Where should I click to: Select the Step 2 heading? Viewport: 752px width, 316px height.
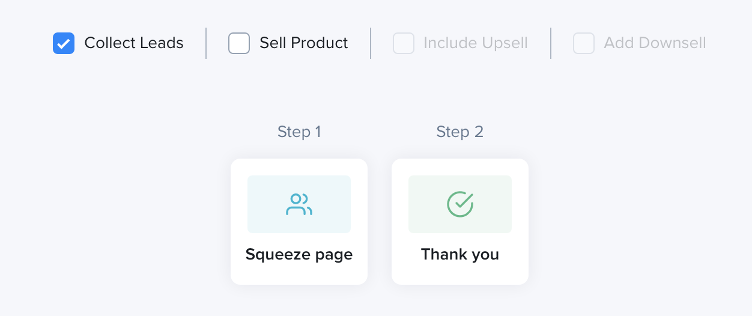(x=460, y=132)
